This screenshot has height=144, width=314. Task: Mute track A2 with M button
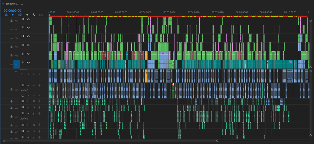(x=28, y=85)
